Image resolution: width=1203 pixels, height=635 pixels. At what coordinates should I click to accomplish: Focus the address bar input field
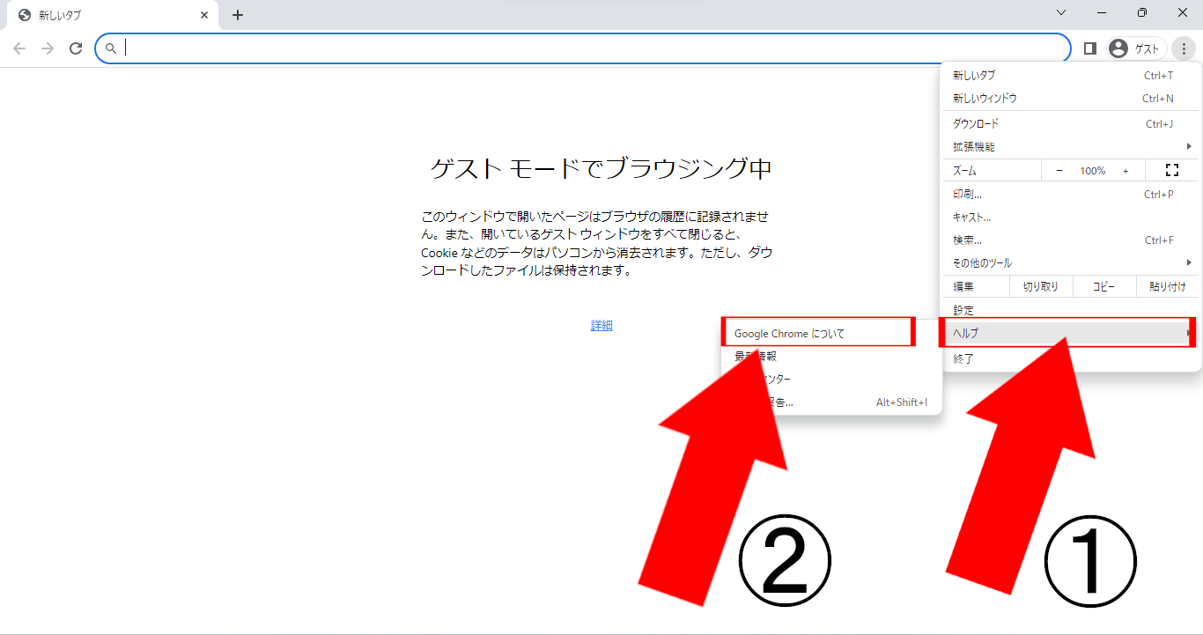point(581,48)
